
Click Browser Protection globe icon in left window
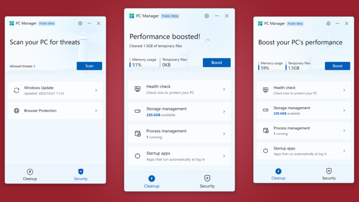tap(16, 111)
